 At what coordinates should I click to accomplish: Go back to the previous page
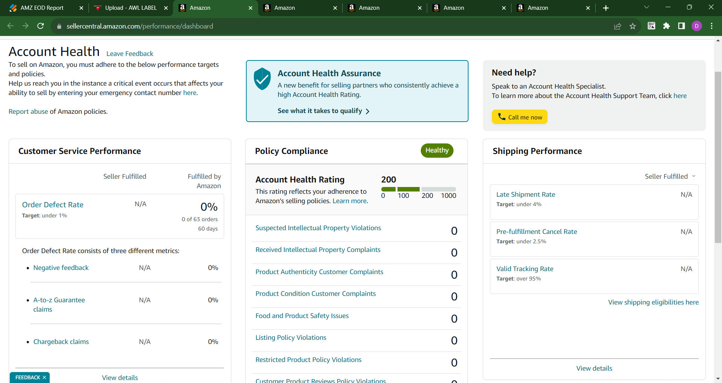coord(11,26)
